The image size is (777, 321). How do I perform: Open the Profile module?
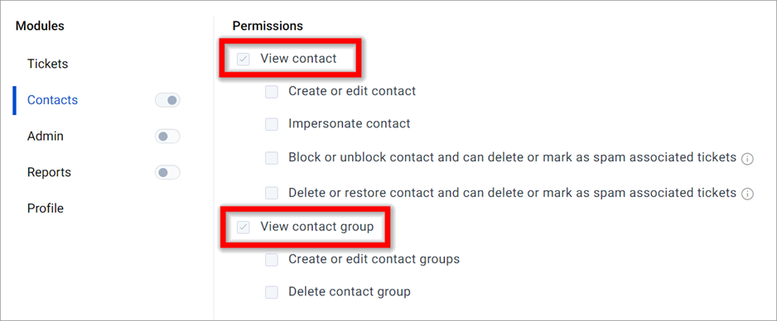(46, 208)
